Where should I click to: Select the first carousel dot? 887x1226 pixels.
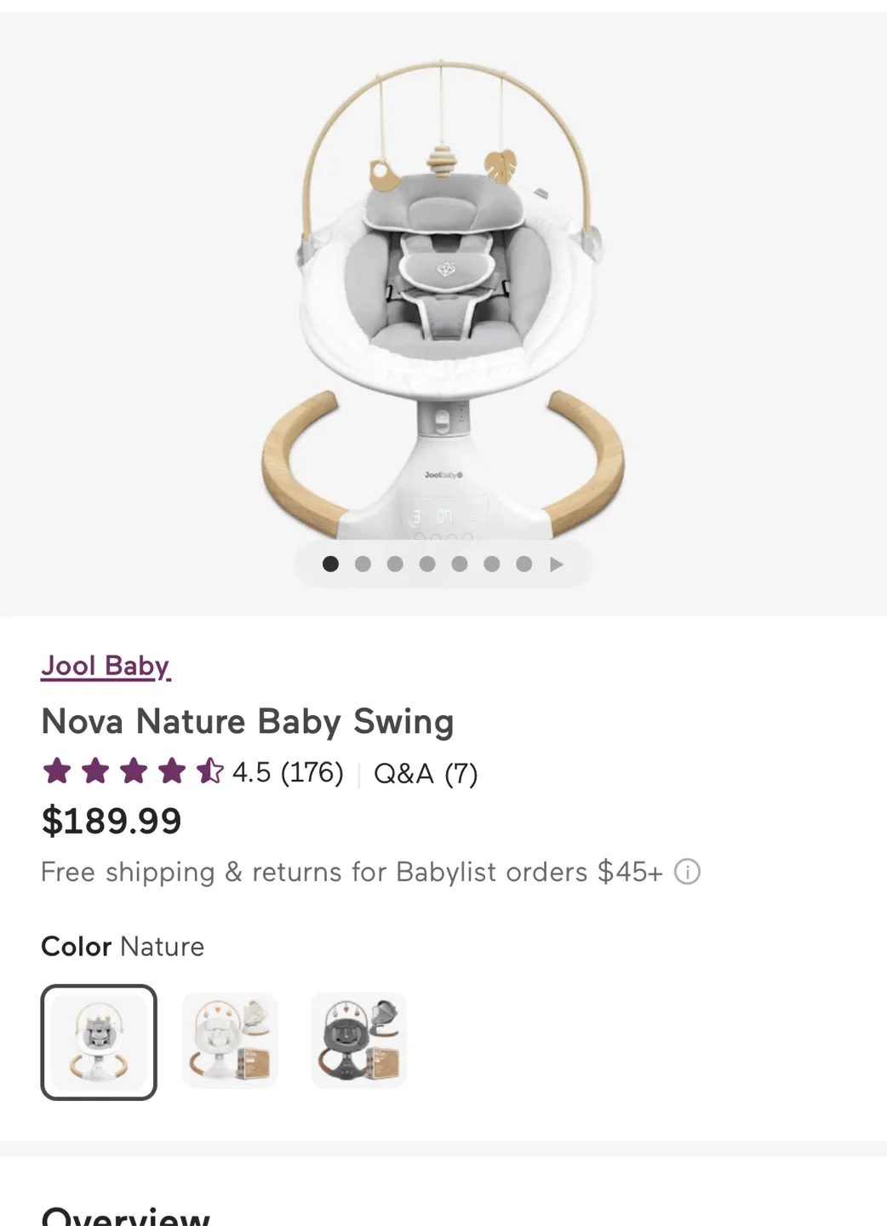pyautogui.click(x=330, y=564)
